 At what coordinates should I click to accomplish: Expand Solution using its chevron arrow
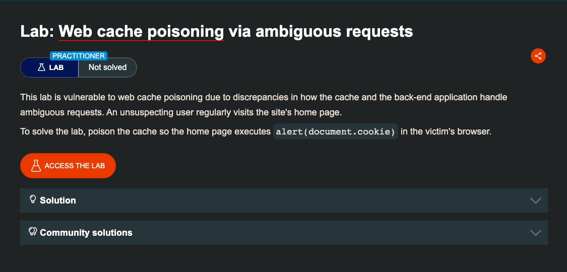click(x=536, y=200)
